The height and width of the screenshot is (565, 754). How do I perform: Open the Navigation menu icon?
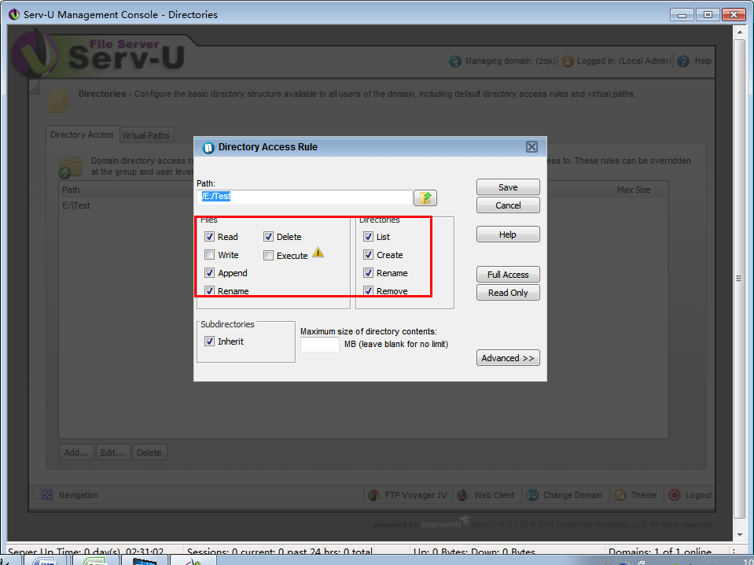(x=47, y=495)
